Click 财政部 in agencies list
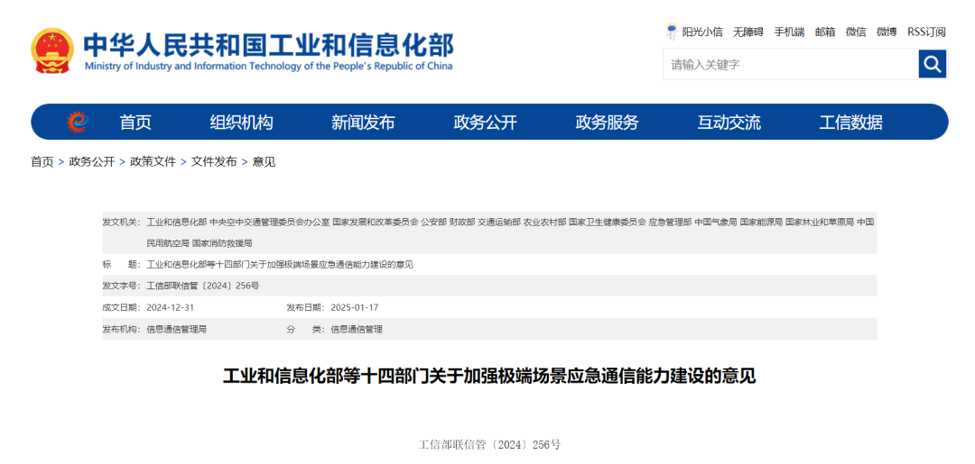This screenshot has height=464, width=975. 462,222
